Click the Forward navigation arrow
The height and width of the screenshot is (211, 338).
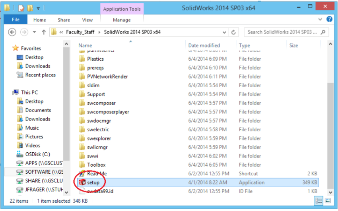(x=24, y=32)
